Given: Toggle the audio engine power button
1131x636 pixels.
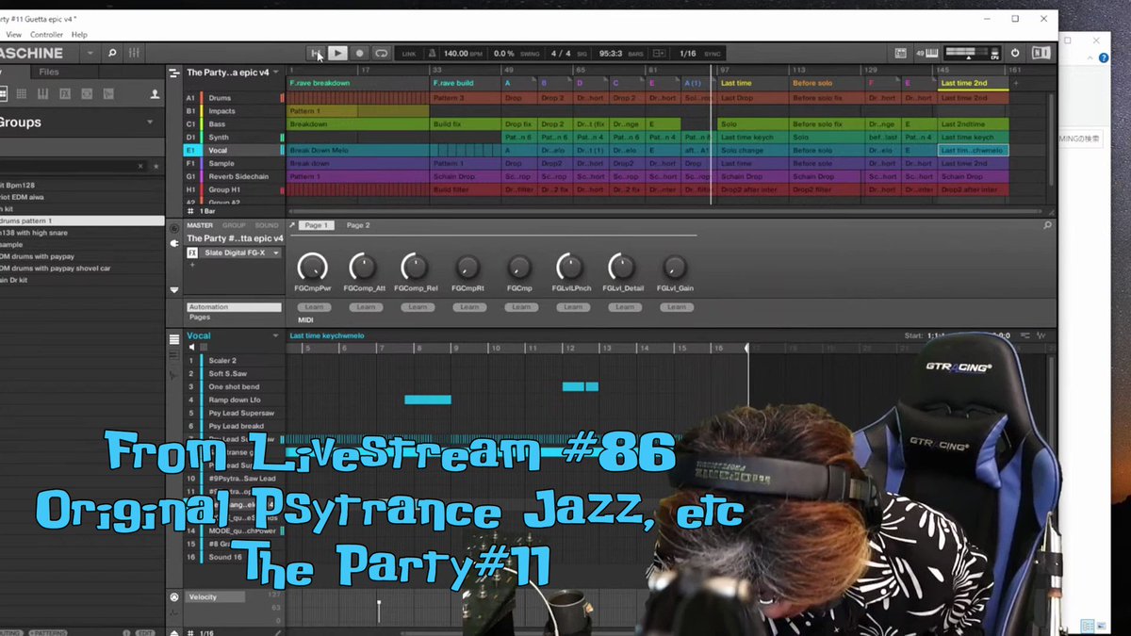Looking at the screenshot, I should [1015, 54].
